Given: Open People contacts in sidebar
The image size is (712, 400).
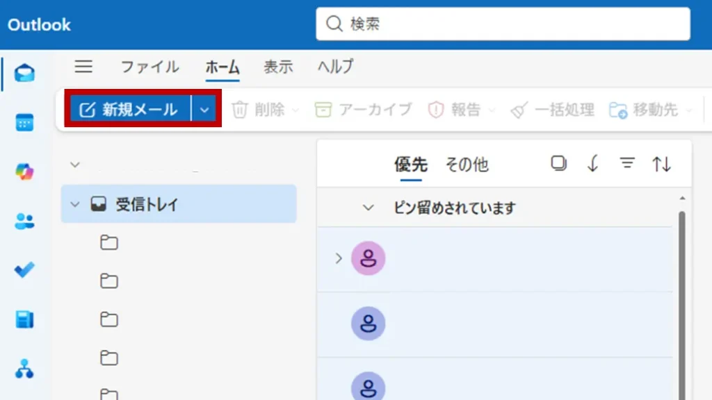Looking at the screenshot, I should tap(25, 222).
